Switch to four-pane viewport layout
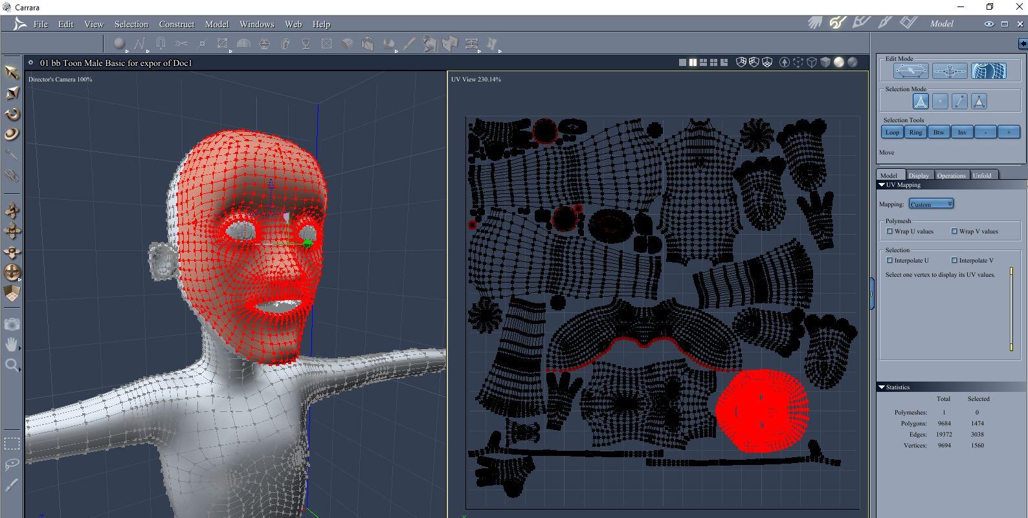The height and width of the screenshot is (518, 1028). coord(713,63)
